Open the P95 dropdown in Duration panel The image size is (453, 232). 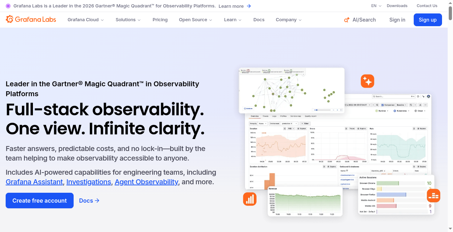291,129
